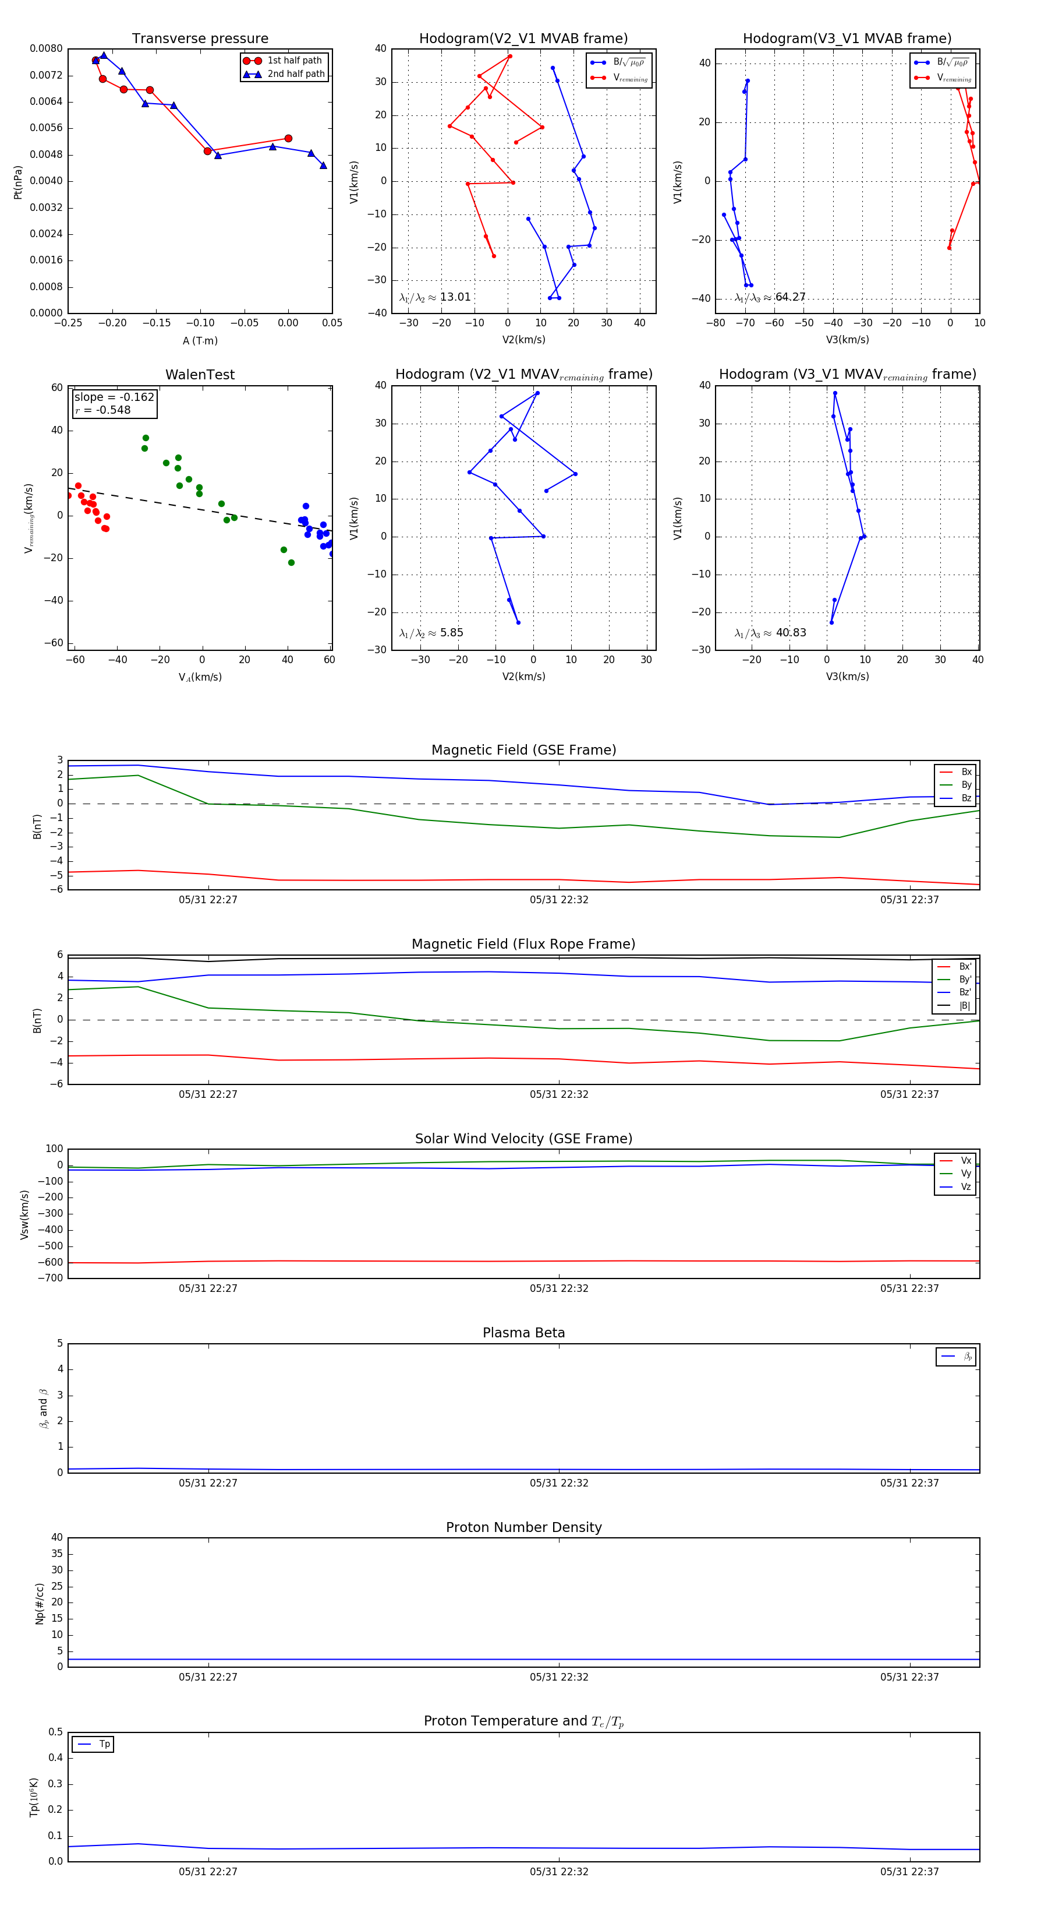The height and width of the screenshot is (1923, 1048).
Task: Click the 'A (T·m)' axis label
Action: (200, 340)
